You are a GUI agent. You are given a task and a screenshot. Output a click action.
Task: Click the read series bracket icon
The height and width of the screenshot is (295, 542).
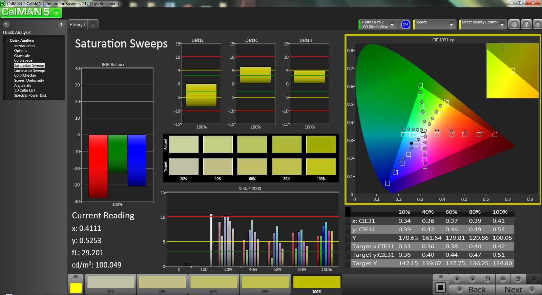pos(488,279)
